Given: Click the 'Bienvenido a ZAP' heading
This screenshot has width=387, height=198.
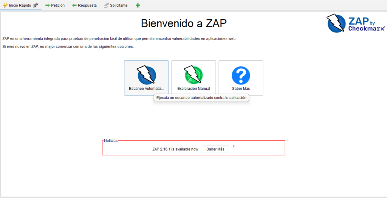Looking at the screenshot, I should coord(184,23).
